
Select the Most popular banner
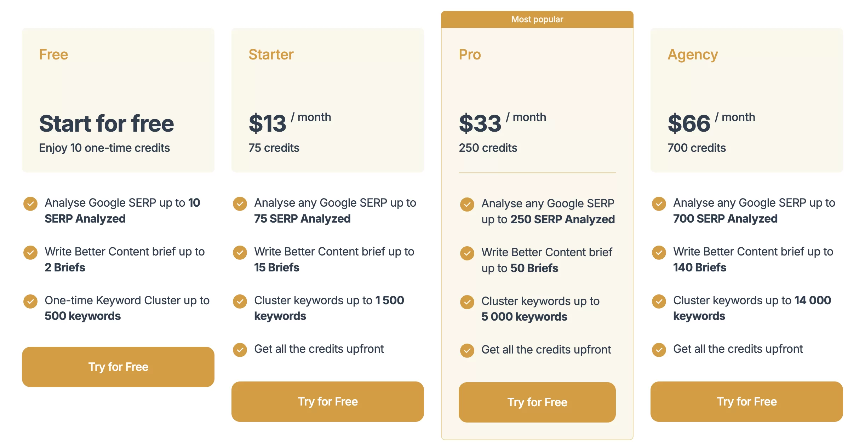(537, 19)
